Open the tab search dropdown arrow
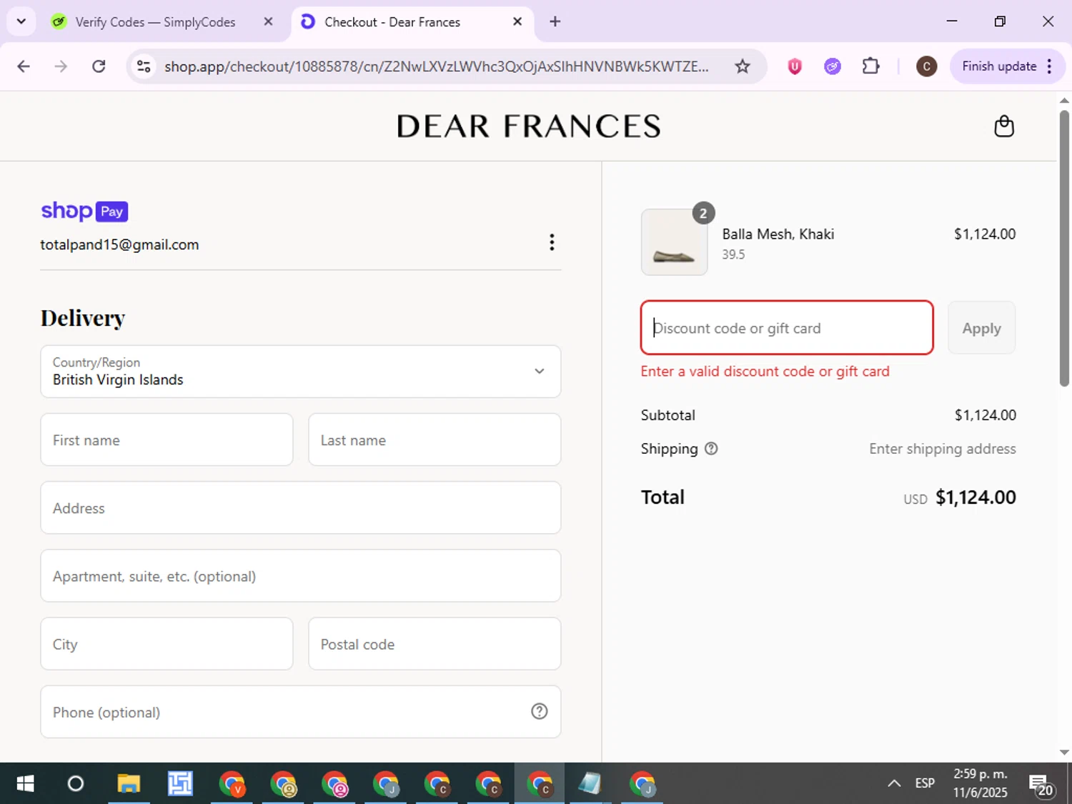The image size is (1072, 804). pyautogui.click(x=21, y=21)
